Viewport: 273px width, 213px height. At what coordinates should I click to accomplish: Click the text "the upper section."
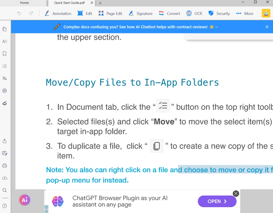click(89, 37)
